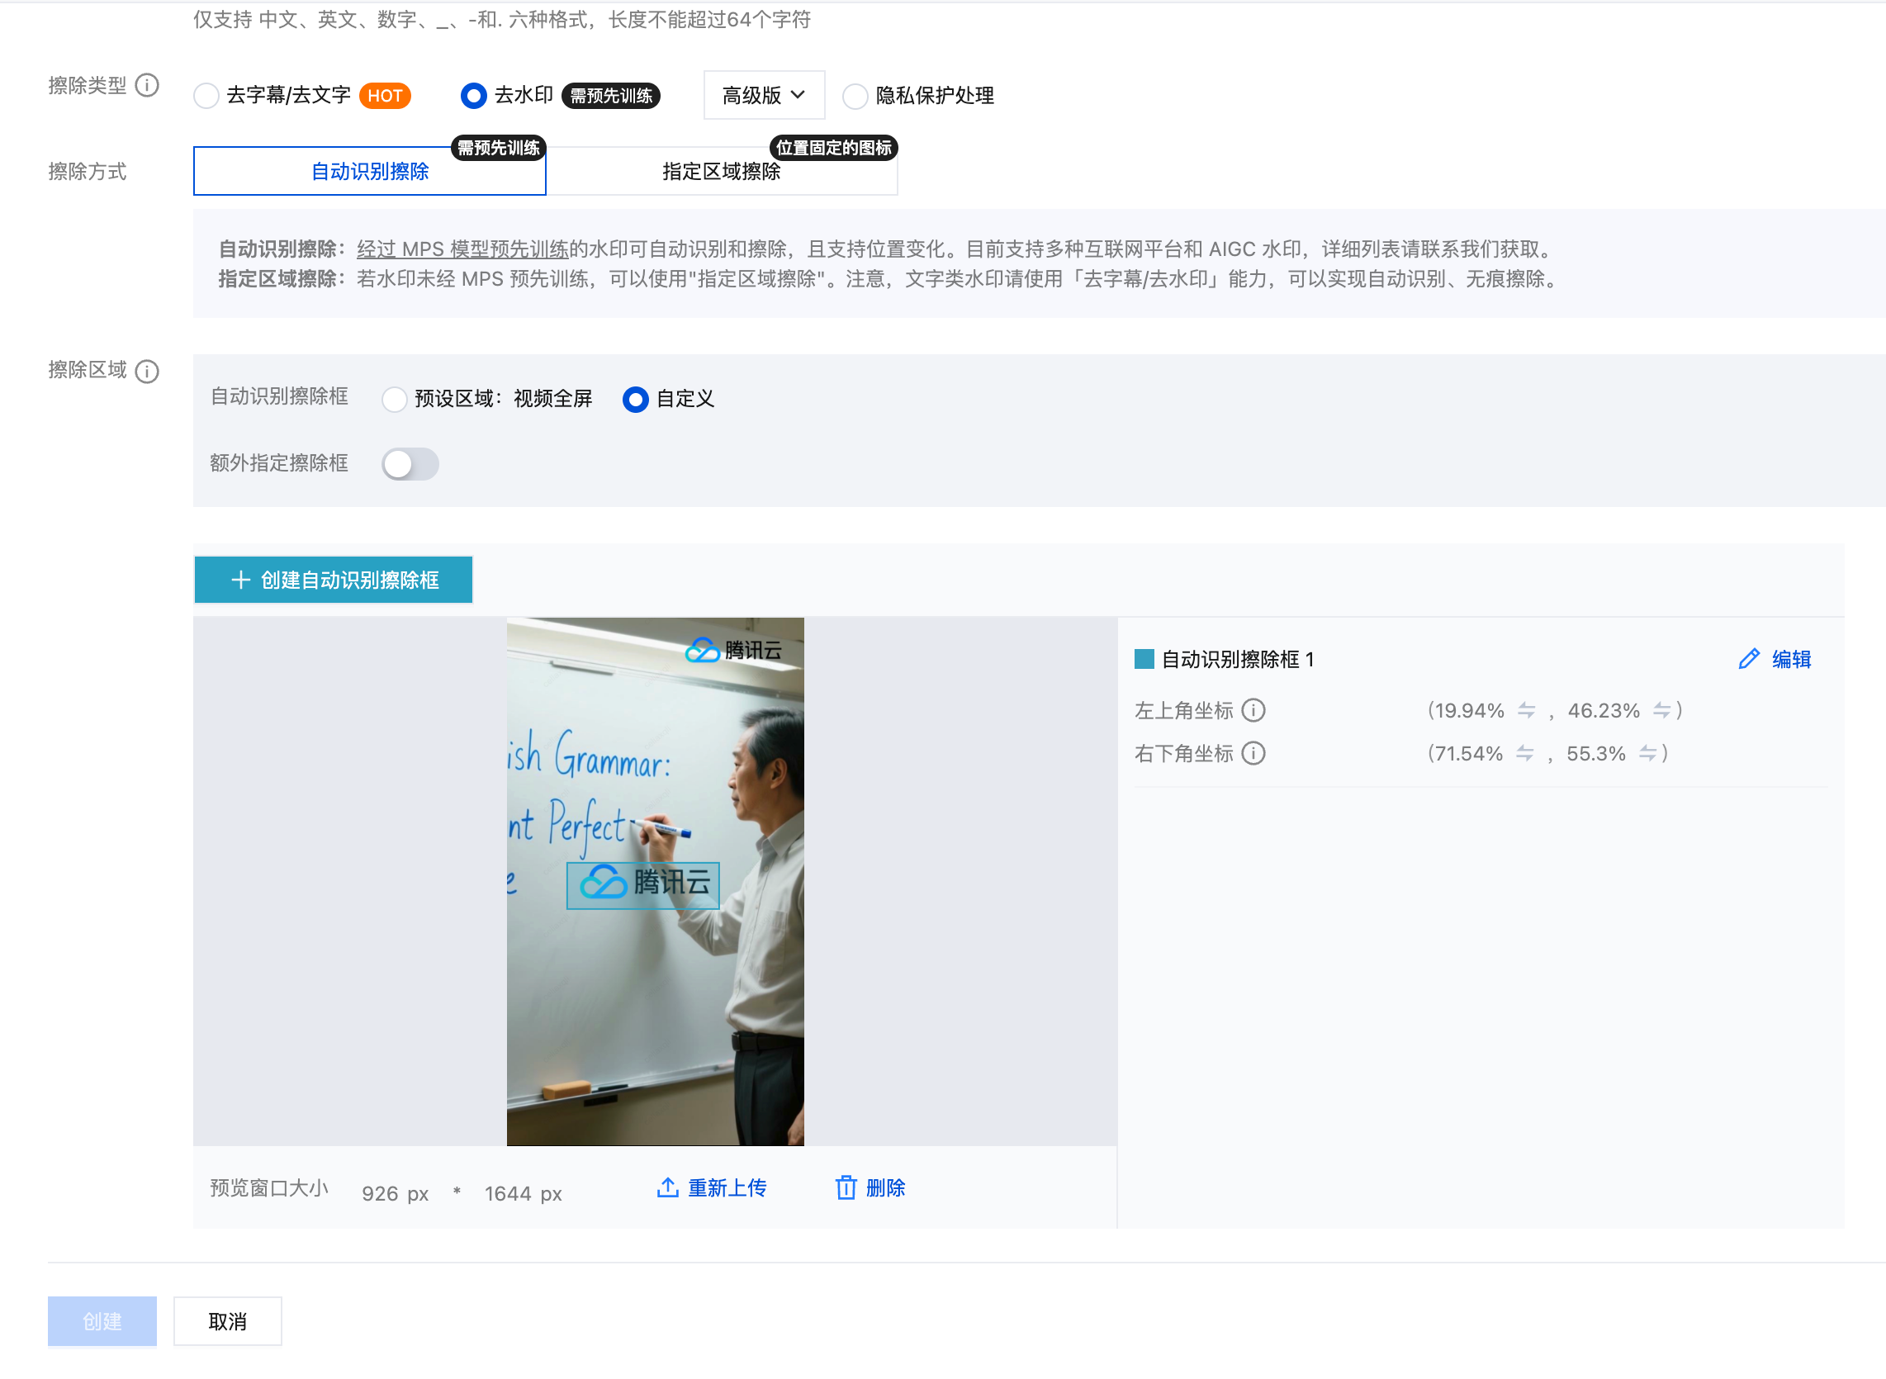Click 删除 link below preview
1886x1379 pixels.
pyautogui.click(x=870, y=1189)
